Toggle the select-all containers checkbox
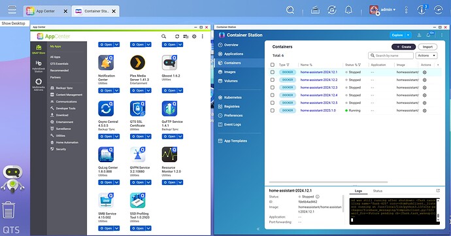Viewport: 451px width, 236px height. [x=273, y=65]
